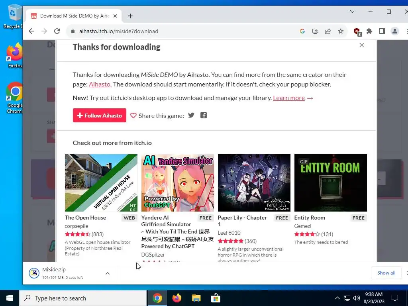Viewport: 408px width, 306px height.
Task: Show hidden system tray icons
Action: (337, 298)
